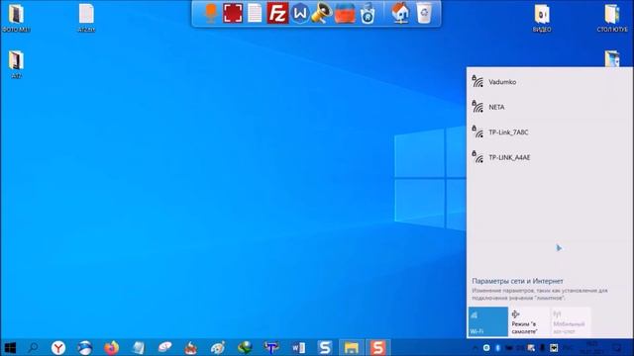Open the house network icon in the dock
Image resolution: width=634 pixels, height=356 pixels.
click(x=400, y=13)
